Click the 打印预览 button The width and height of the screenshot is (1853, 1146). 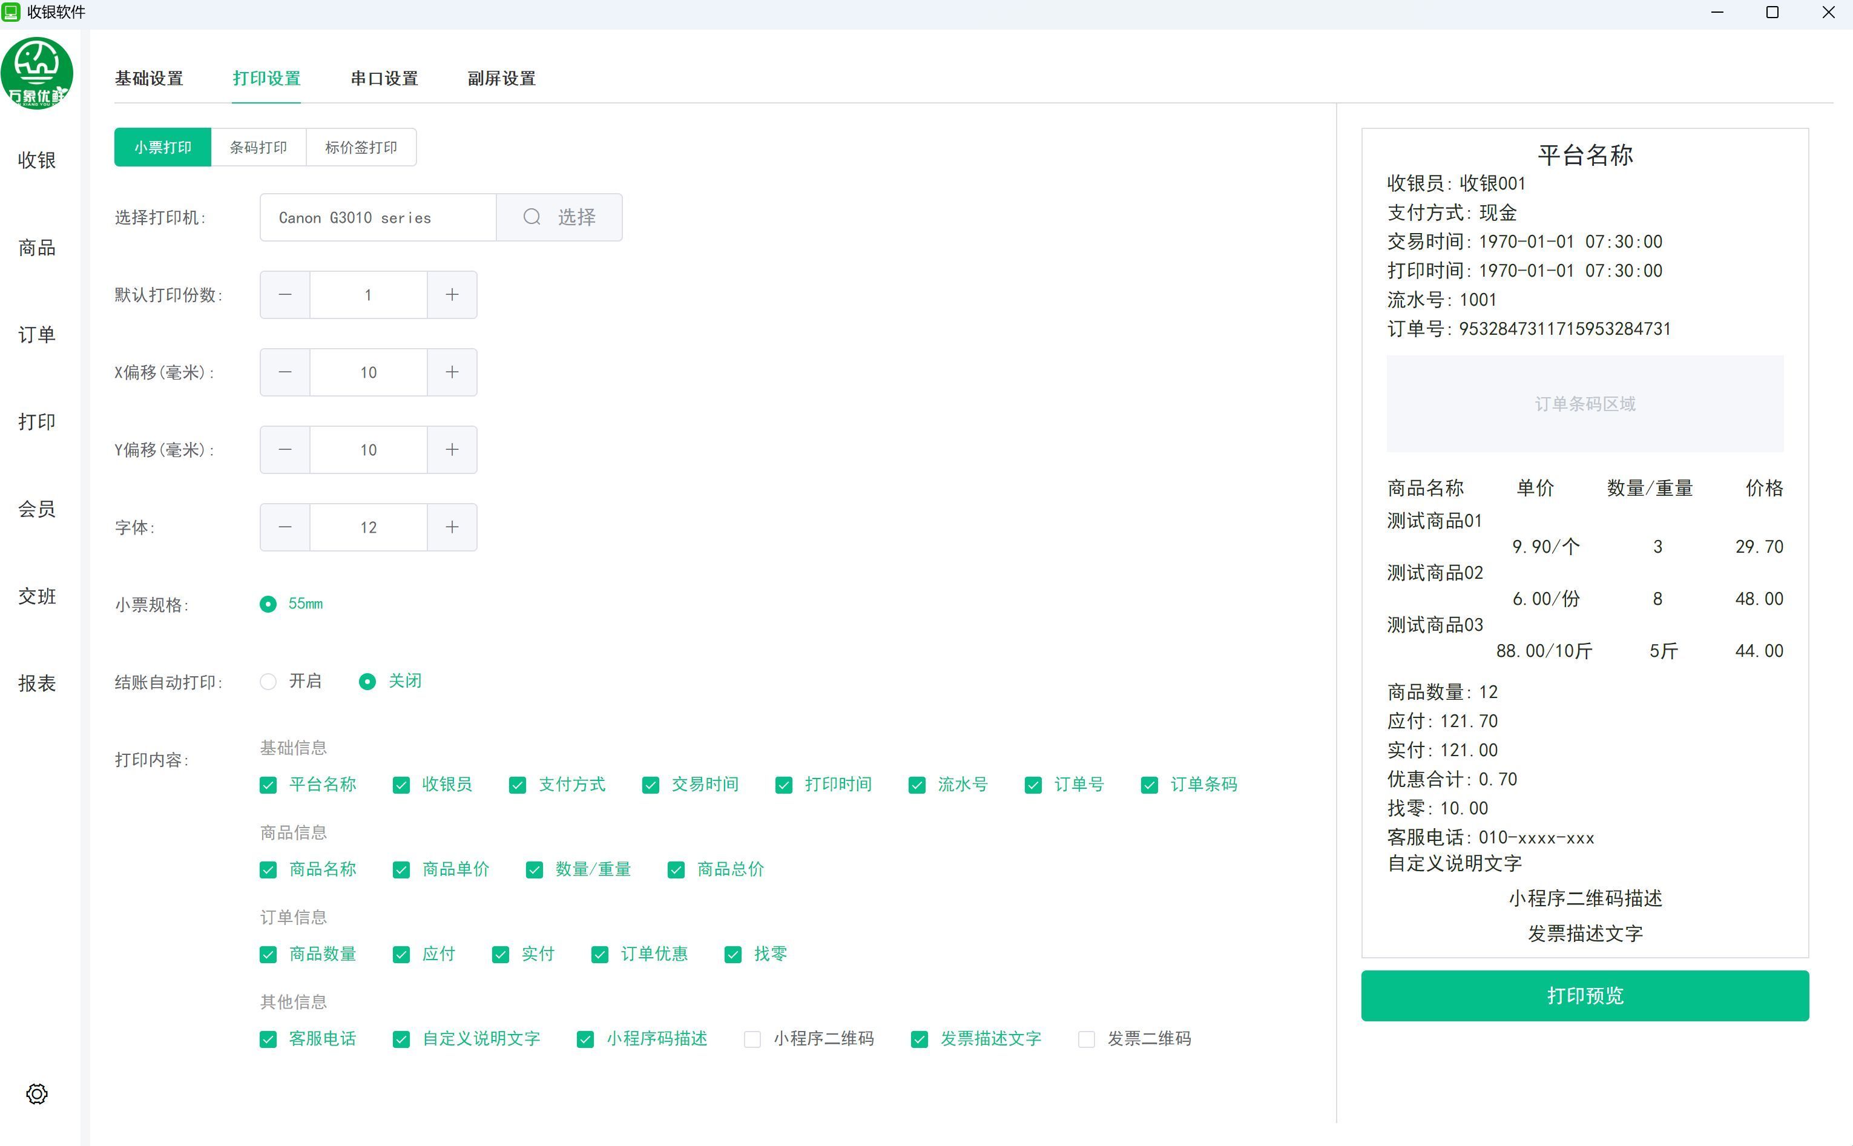[1584, 995]
